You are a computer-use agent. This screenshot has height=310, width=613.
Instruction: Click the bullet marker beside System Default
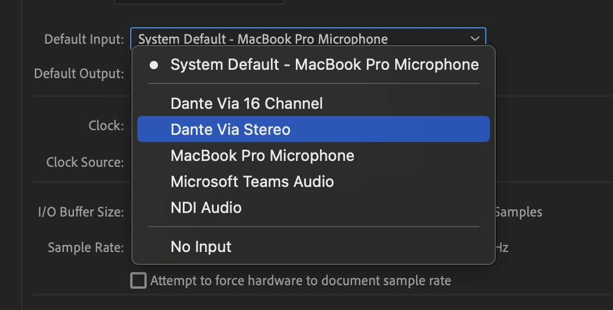[x=154, y=65]
